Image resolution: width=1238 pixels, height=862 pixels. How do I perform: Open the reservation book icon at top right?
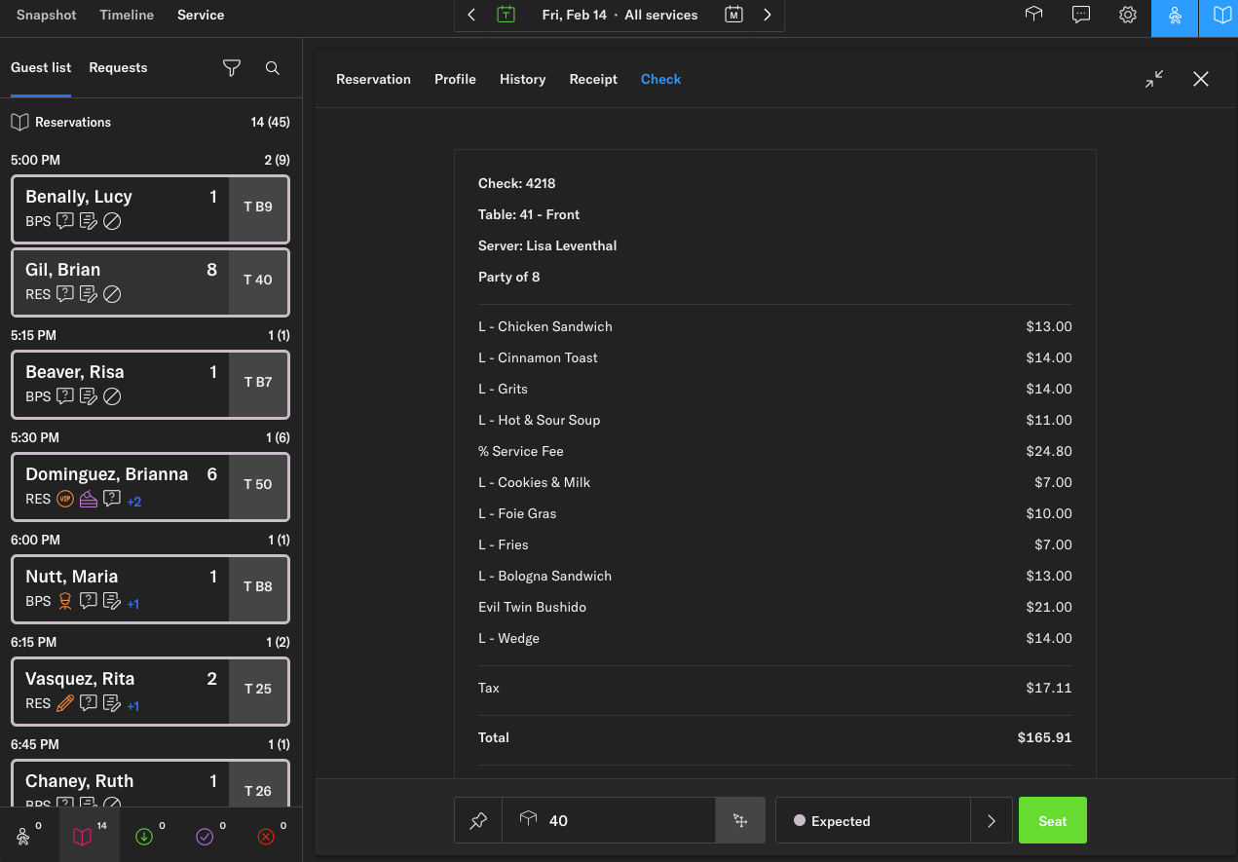point(1220,17)
